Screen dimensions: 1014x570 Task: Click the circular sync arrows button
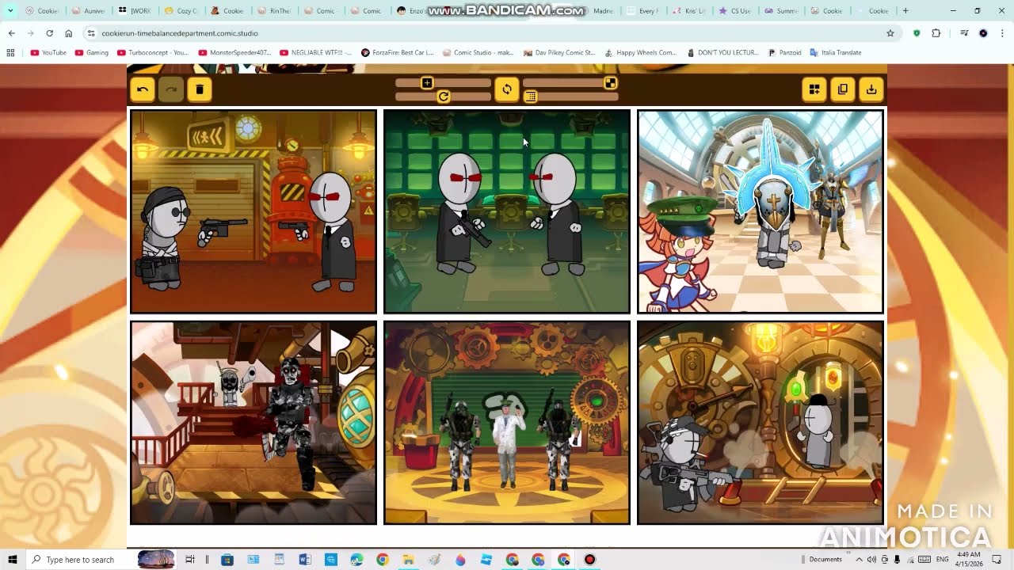tap(507, 89)
